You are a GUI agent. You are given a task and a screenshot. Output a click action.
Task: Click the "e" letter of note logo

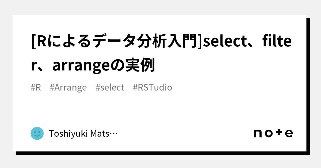289,133
